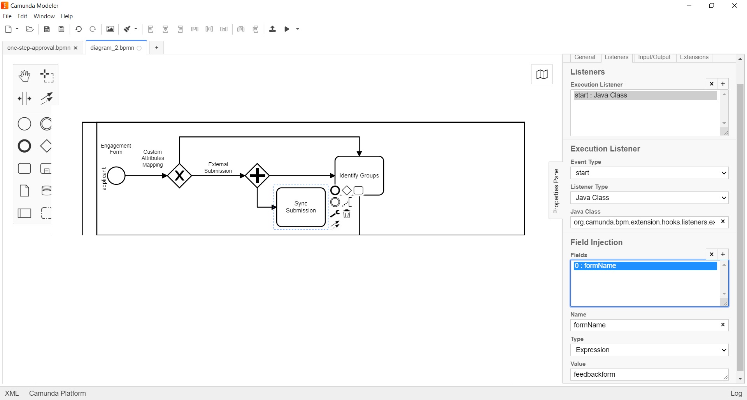Create intermediate event from palette
This screenshot has height=400, width=747.
(x=46, y=124)
